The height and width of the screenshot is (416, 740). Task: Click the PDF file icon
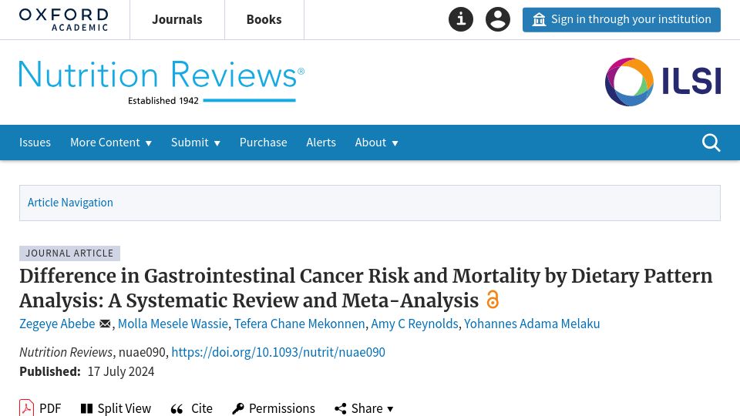(26, 408)
